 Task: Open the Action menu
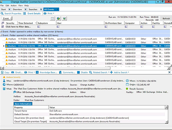[14, 5]
